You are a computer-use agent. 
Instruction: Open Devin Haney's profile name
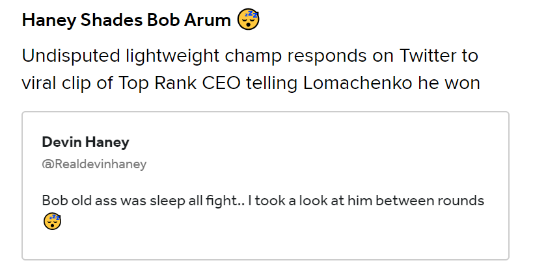pos(86,142)
